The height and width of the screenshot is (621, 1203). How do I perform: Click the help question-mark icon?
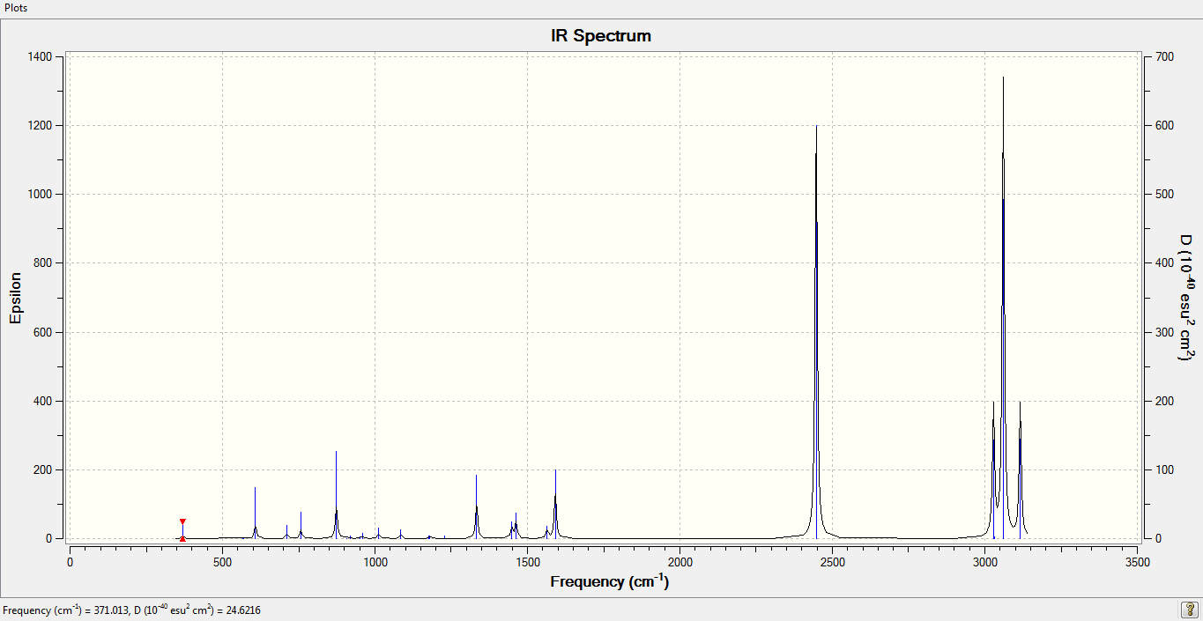[x=1190, y=610]
